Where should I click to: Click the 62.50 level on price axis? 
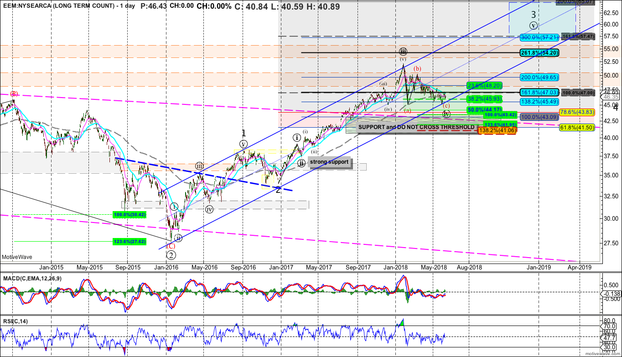tap(610, 13)
